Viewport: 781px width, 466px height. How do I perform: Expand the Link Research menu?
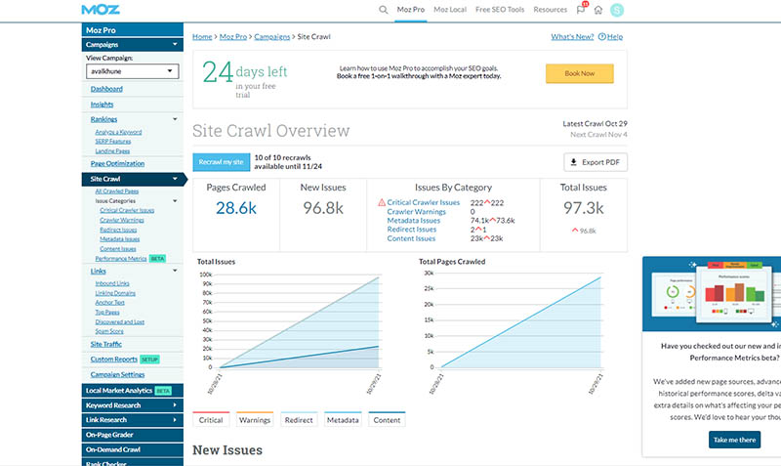[133, 420]
